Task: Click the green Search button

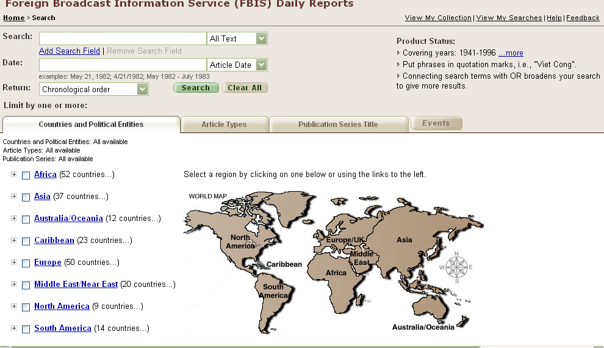Action: (196, 88)
